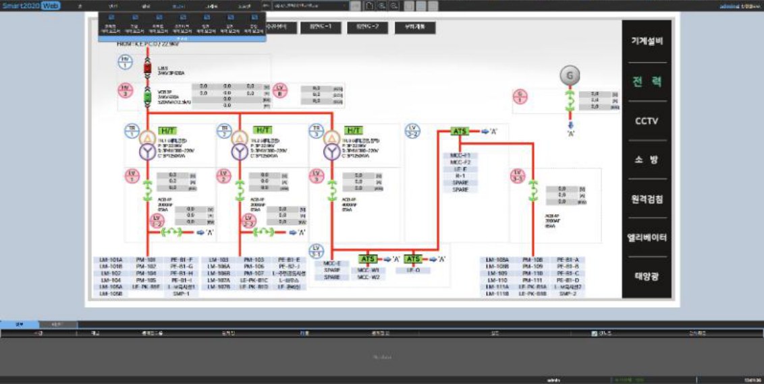The width and height of the screenshot is (764, 384).
Task: Select the PE-B1-F load cell
Action: point(182,260)
